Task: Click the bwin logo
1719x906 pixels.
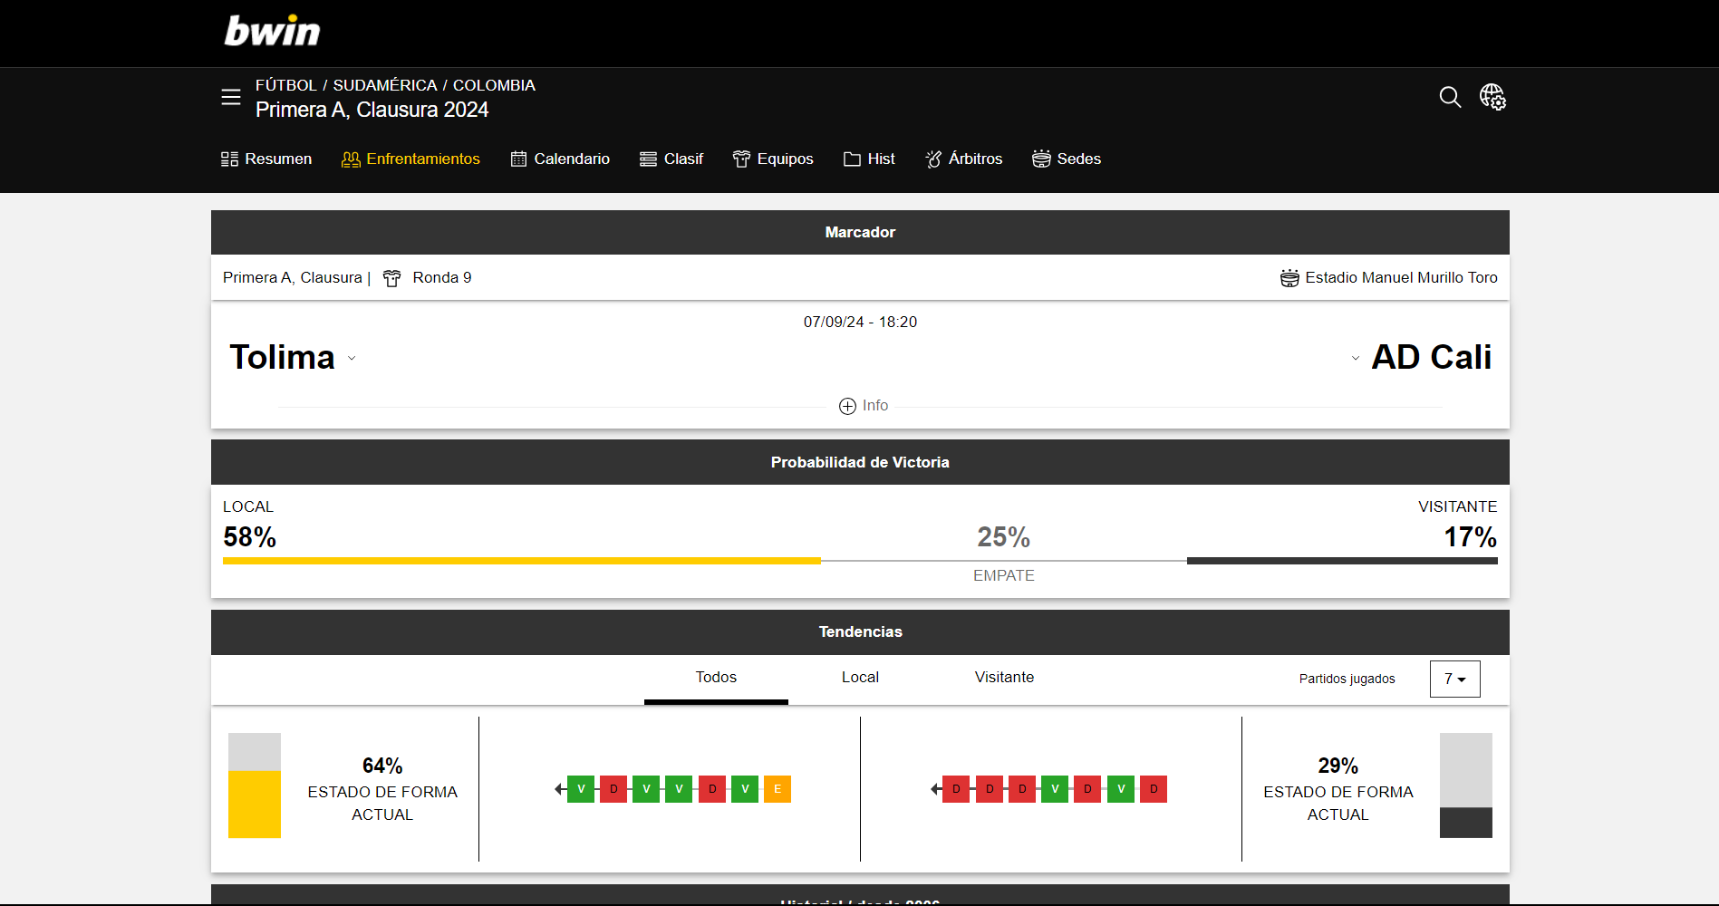Action: 272,31
